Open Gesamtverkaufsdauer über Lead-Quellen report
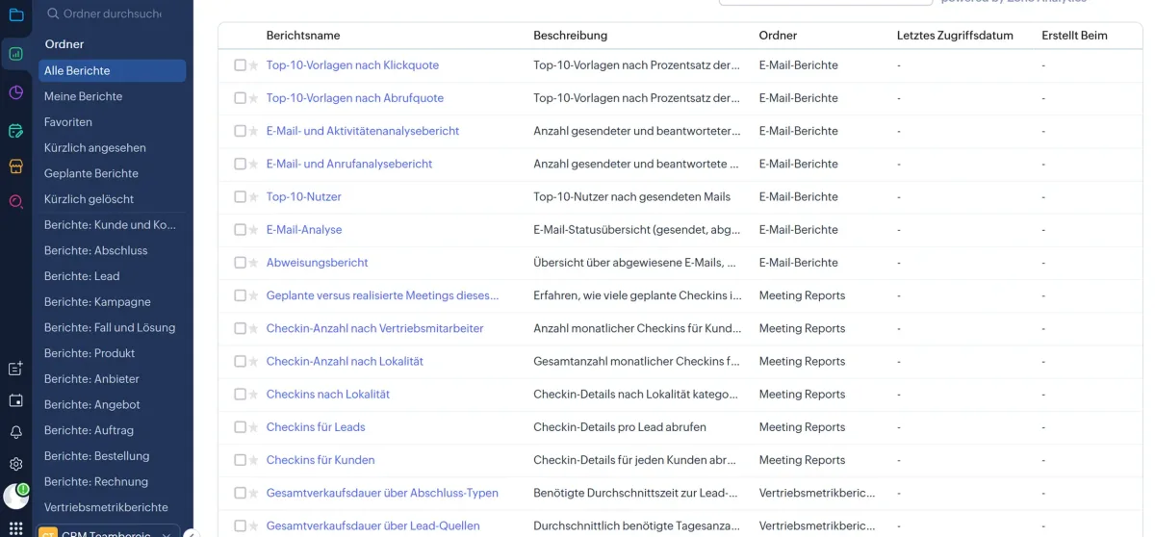 point(372,525)
